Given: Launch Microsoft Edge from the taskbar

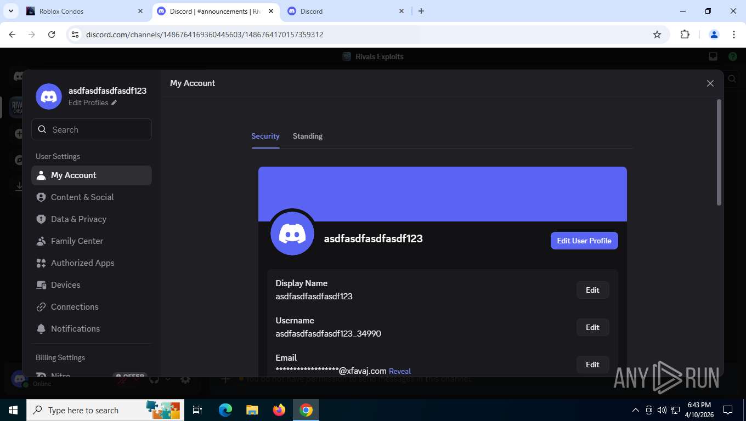Looking at the screenshot, I should pos(225,410).
